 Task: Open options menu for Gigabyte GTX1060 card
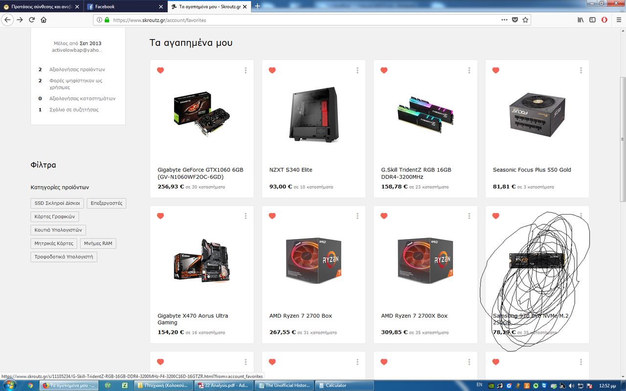pyautogui.click(x=246, y=70)
